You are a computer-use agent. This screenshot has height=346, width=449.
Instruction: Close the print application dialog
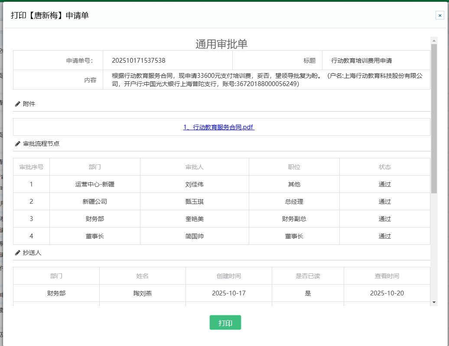439,16
